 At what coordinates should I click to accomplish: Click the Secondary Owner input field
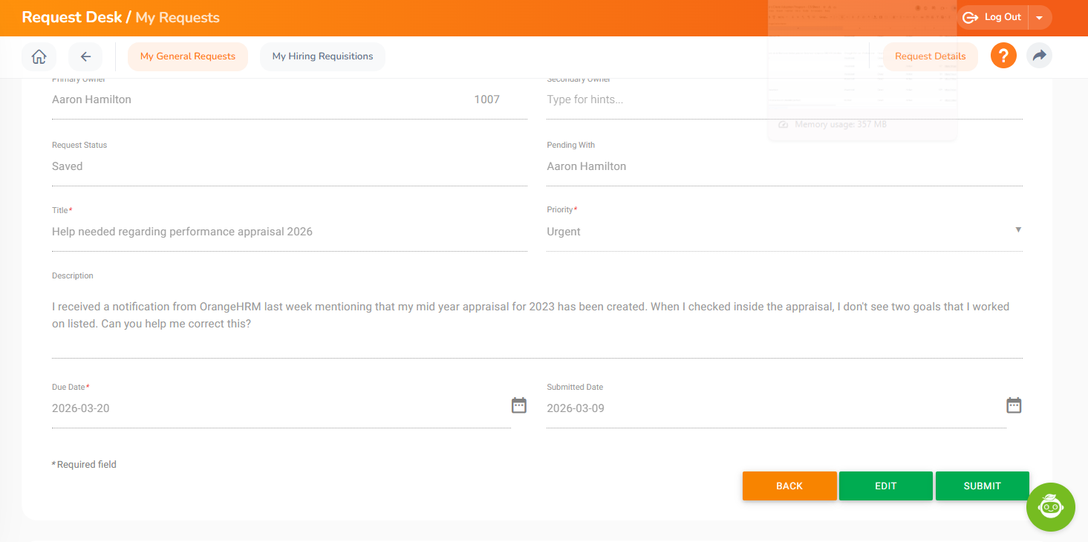(x=784, y=99)
